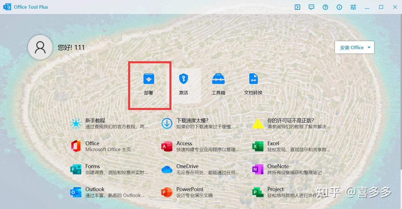Launch the PowerPoint app icon
Image resolution: width=402 pixels, height=209 pixels.
coord(167,192)
